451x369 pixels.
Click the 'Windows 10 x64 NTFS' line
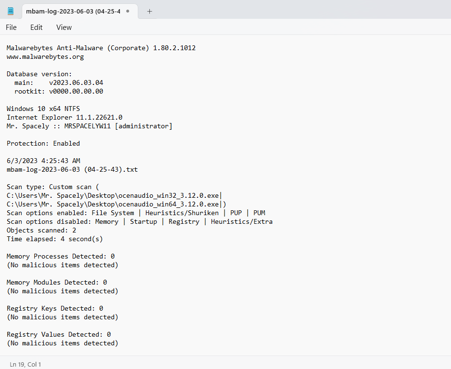43,109
